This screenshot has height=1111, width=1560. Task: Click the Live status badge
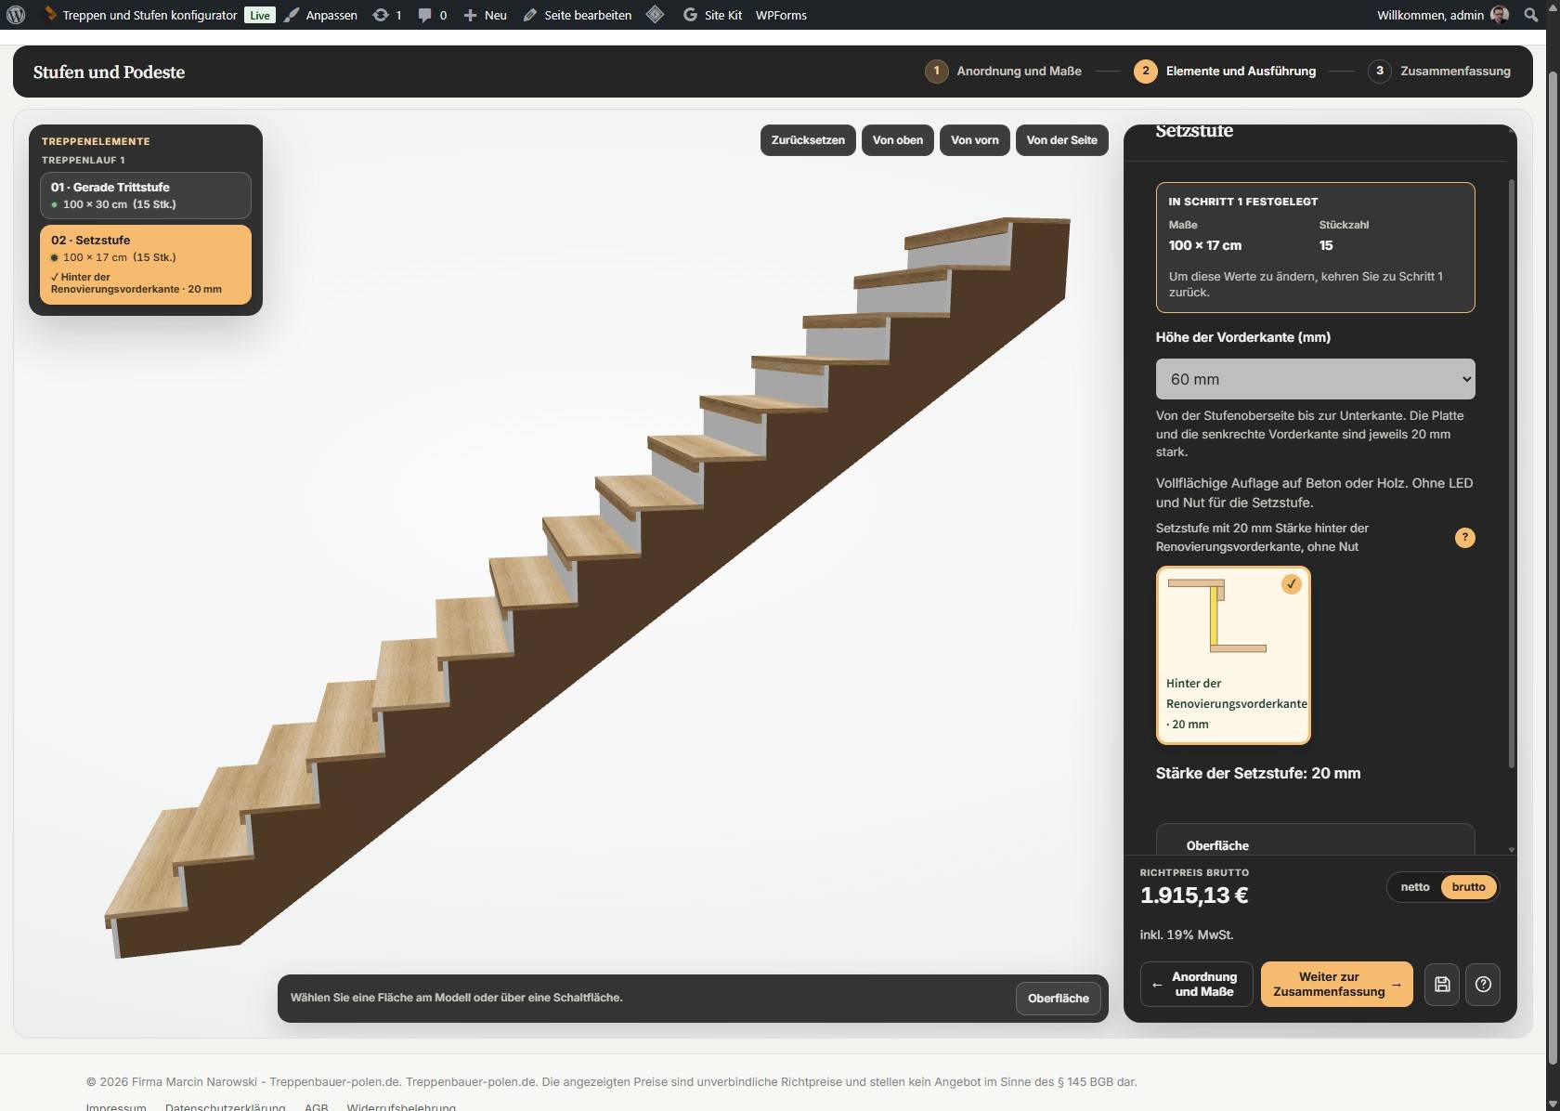point(260,15)
